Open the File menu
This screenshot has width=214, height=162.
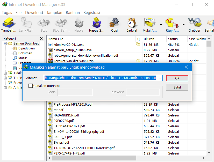[x=18, y=13]
